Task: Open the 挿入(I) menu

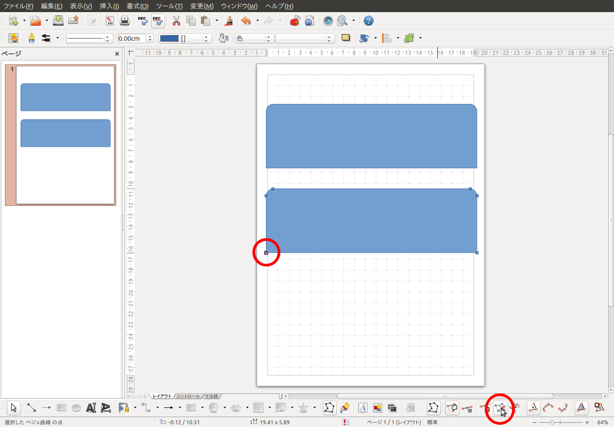Action: coord(109,6)
